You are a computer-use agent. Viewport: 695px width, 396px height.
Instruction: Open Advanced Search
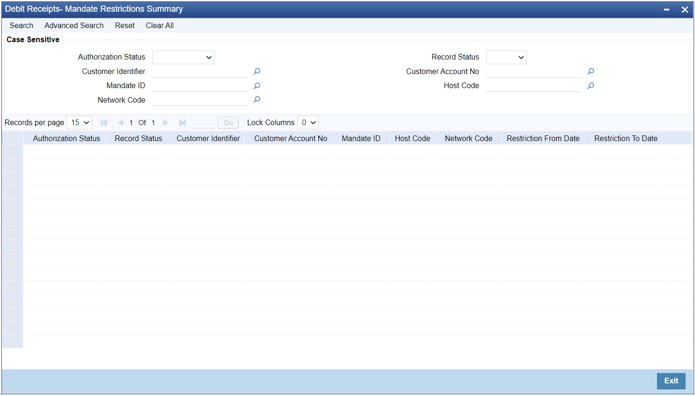coord(74,25)
